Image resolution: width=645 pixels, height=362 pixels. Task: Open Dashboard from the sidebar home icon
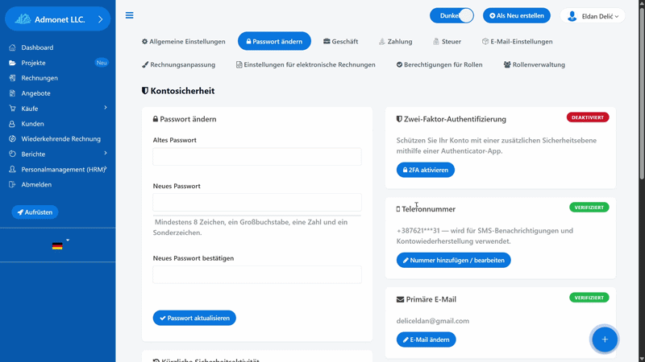tap(12, 47)
